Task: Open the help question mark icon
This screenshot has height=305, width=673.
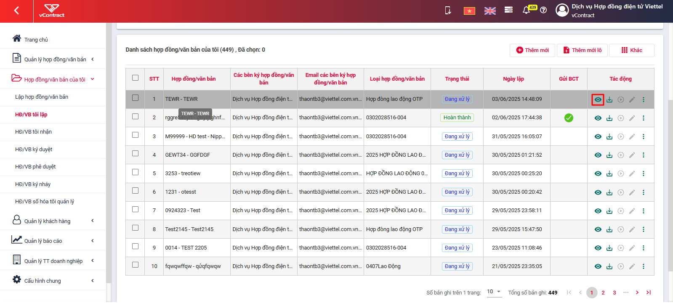Action: coord(543,10)
